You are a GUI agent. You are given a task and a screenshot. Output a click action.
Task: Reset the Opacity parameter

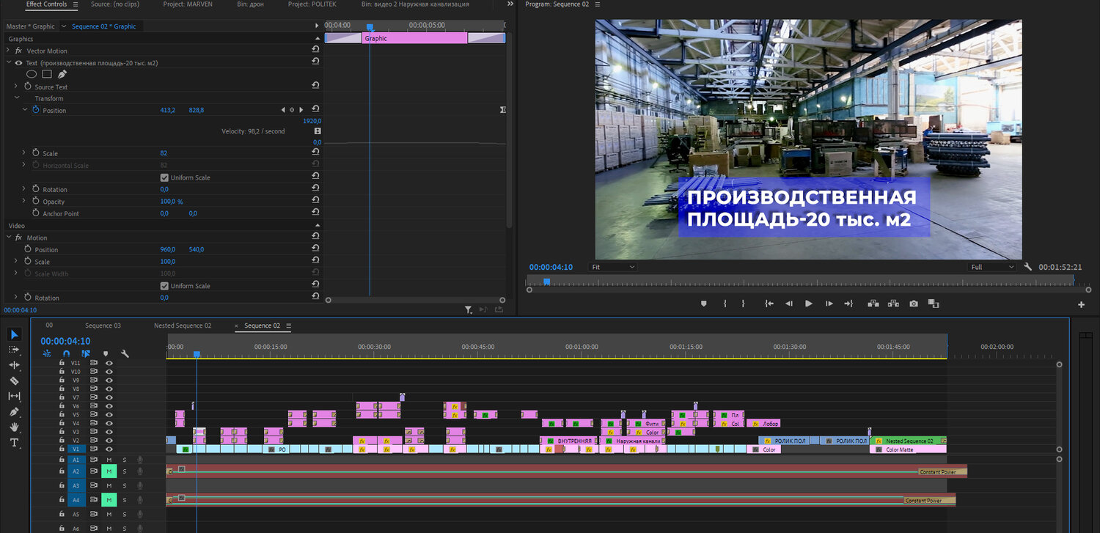315,201
